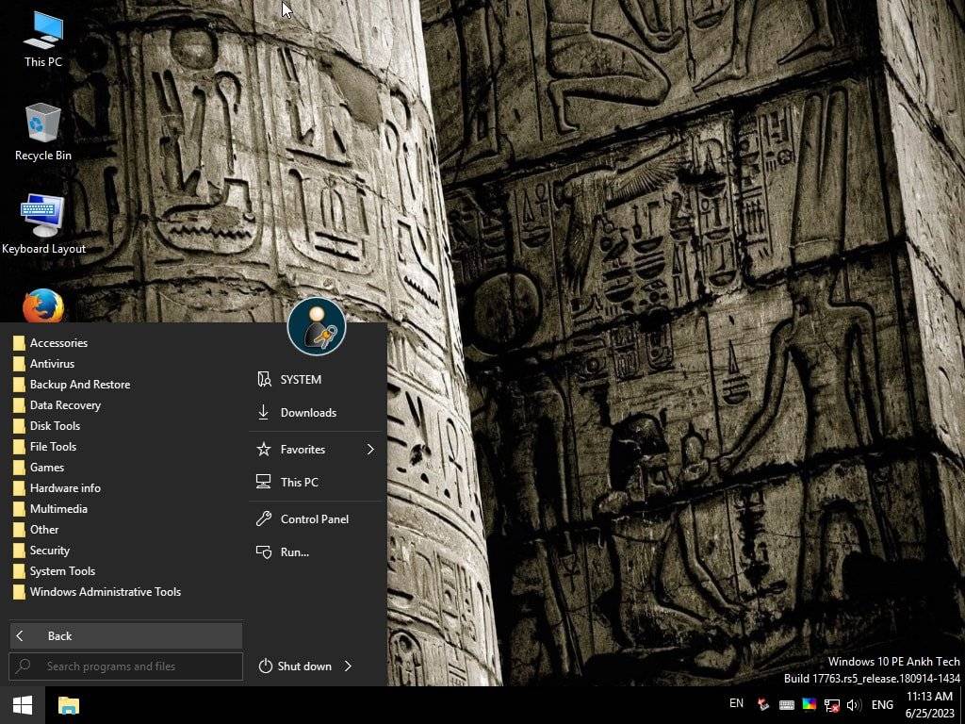Click the volume speaker tray icon
Image resolution: width=965 pixels, height=724 pixels.
(x=854, y=705)
